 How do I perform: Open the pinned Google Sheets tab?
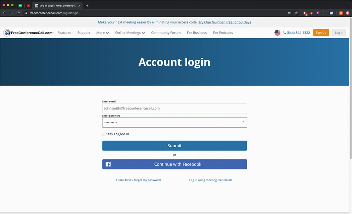(21, 5)
